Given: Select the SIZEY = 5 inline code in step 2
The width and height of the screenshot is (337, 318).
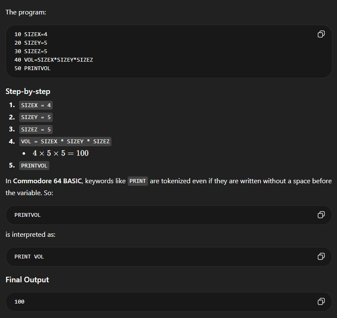Looking at the screenshot, I should coord(36,117).
